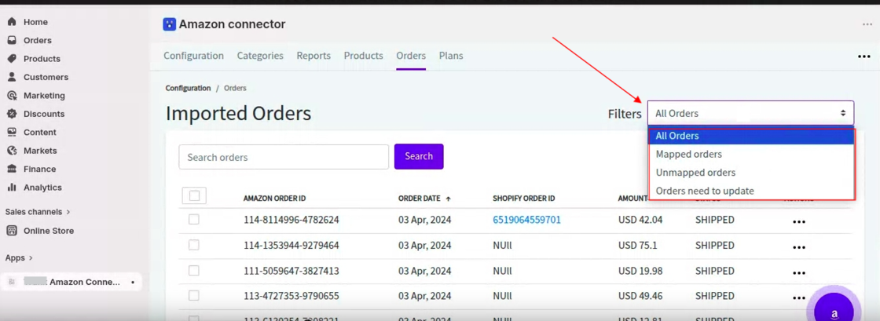The height and width of the screenshot is (321, 880).
Task: Click SHIPPED status for order 114-8114996-4782624
Action: click(714, 220)
